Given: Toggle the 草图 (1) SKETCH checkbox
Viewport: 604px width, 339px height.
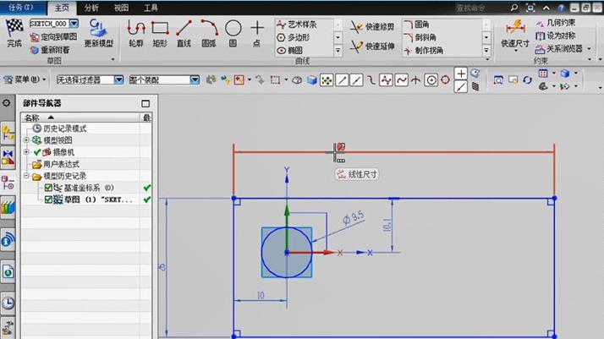Looking at the screenshot, I should [48, 200].
